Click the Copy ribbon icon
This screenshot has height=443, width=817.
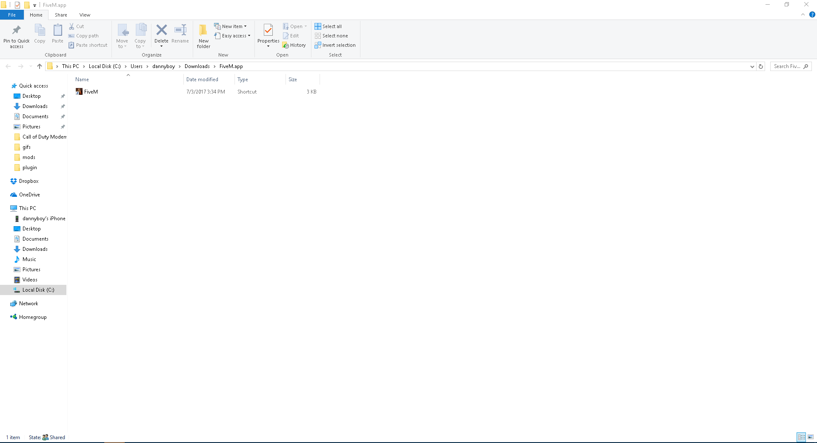[x=40, y=34]
